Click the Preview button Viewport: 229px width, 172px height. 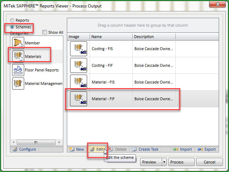pos(151,162)
